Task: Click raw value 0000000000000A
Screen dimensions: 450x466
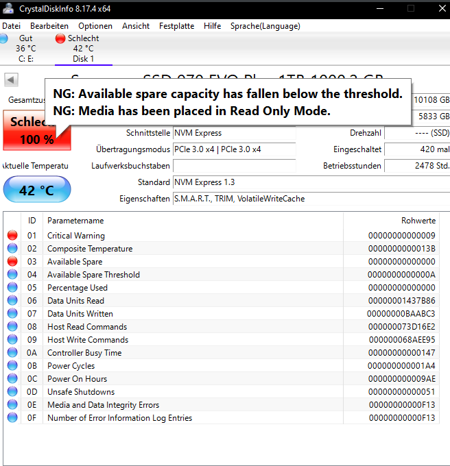Action: pyautogui.click(x=401, y=275)
